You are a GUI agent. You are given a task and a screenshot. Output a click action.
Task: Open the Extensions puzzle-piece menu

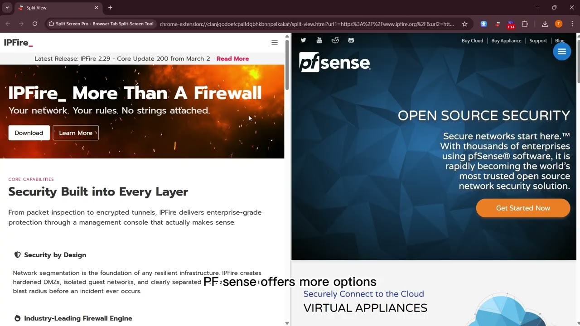(525, 24)
